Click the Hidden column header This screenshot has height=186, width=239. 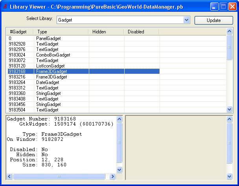pyautogui.click(x=106, y=32)
